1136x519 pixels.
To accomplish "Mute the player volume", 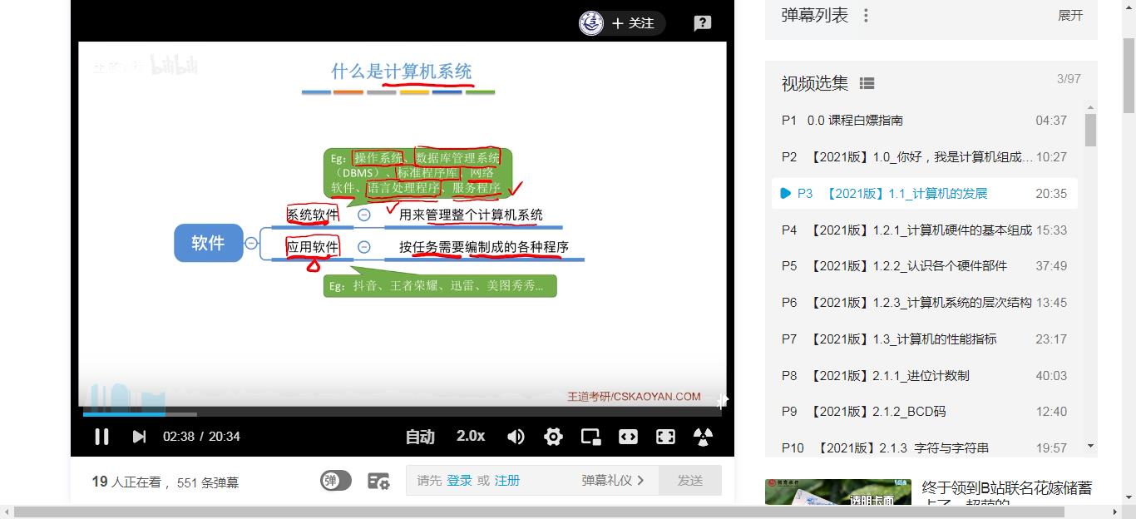I will click(x=516, y=437).
